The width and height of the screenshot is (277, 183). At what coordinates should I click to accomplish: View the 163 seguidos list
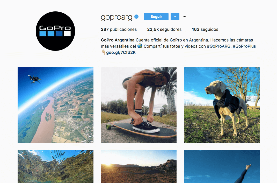(205, 29)
